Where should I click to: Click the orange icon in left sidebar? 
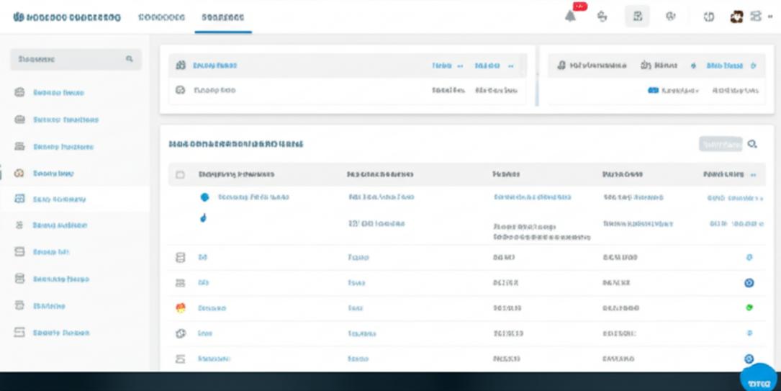21,174
